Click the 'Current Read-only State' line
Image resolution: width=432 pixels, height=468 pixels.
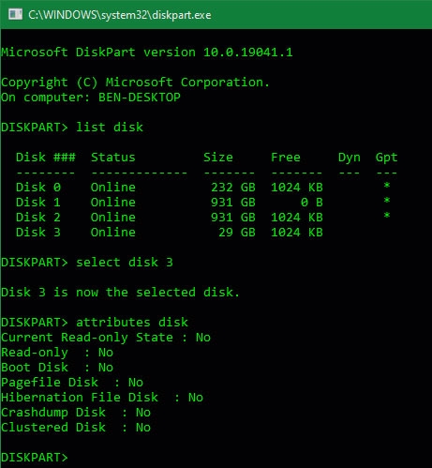(x=106, y=338)
